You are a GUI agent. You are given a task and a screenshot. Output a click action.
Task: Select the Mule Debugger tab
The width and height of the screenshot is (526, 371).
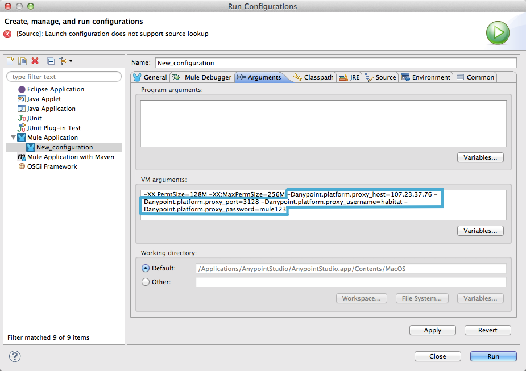[x=205, y=77]
